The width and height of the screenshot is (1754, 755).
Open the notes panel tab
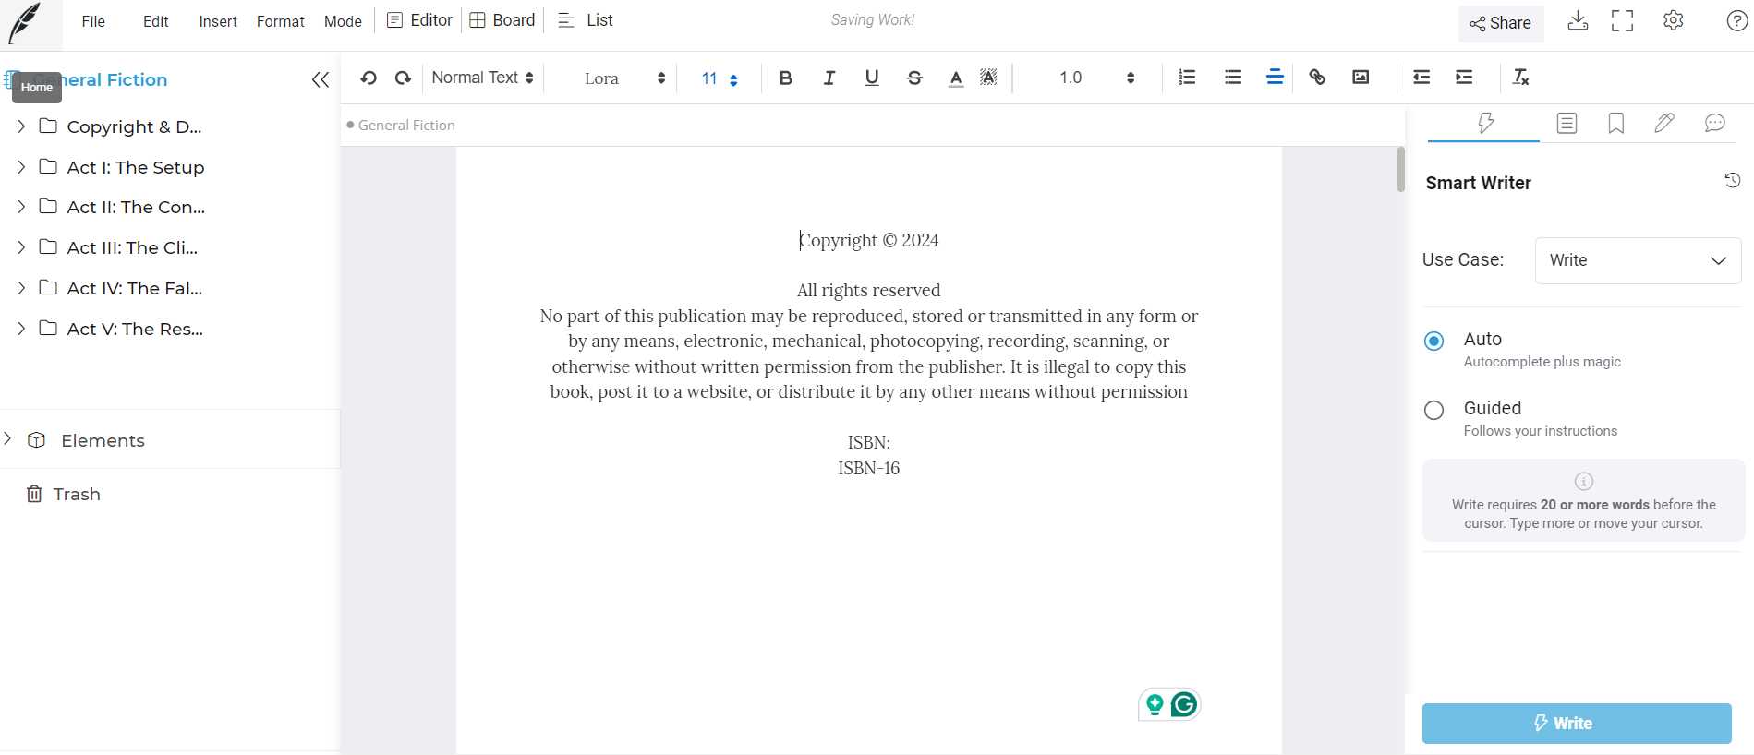(x=1567, y=123)
